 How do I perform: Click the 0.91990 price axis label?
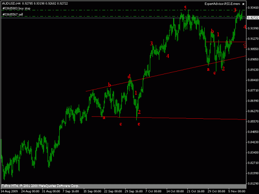[x=253, y=29]
